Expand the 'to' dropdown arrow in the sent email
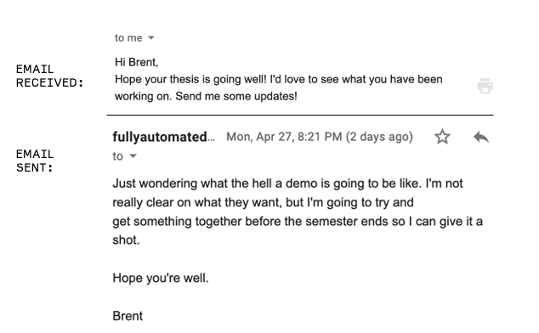The height and width of the screenshot is (333, 539). 133,156
